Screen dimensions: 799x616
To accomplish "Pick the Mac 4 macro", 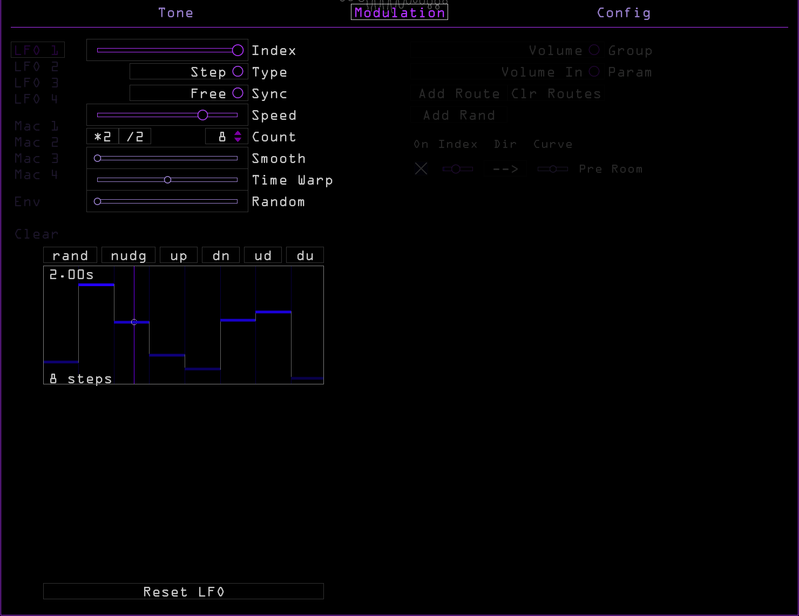I will (36, 174).
